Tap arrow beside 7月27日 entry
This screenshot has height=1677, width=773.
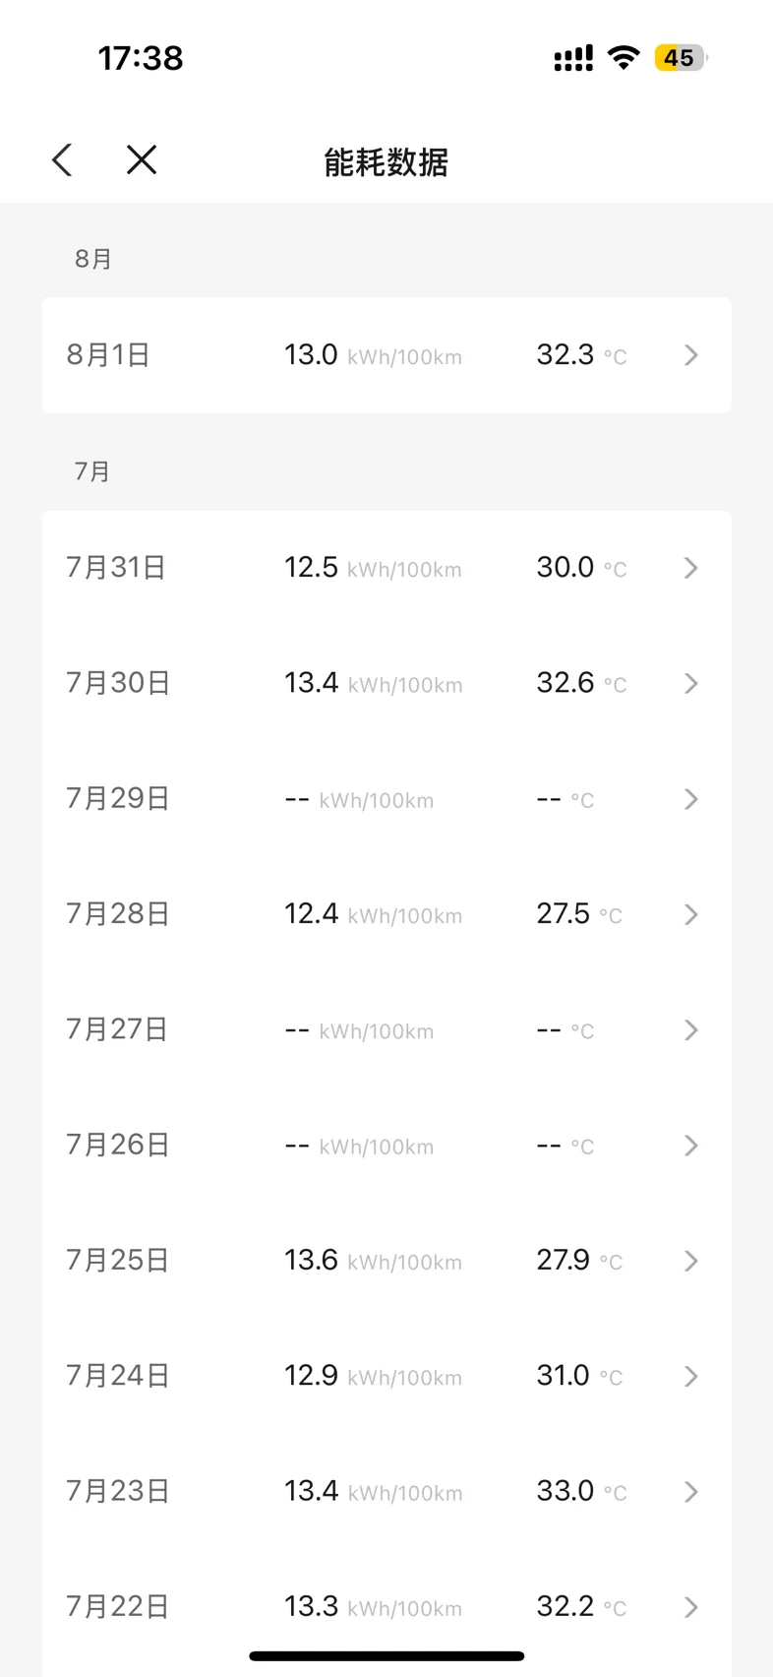691,1030
